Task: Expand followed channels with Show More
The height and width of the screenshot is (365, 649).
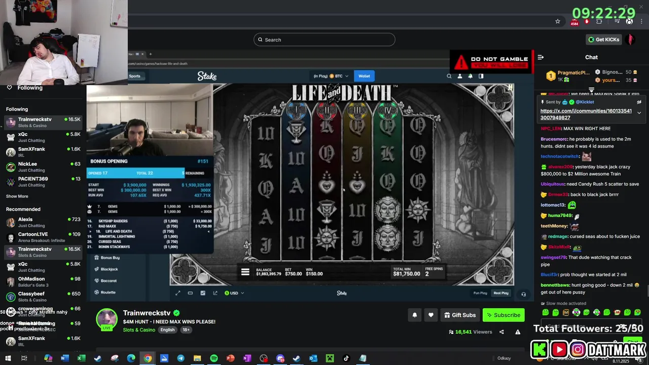Action: tap(17, 196)
